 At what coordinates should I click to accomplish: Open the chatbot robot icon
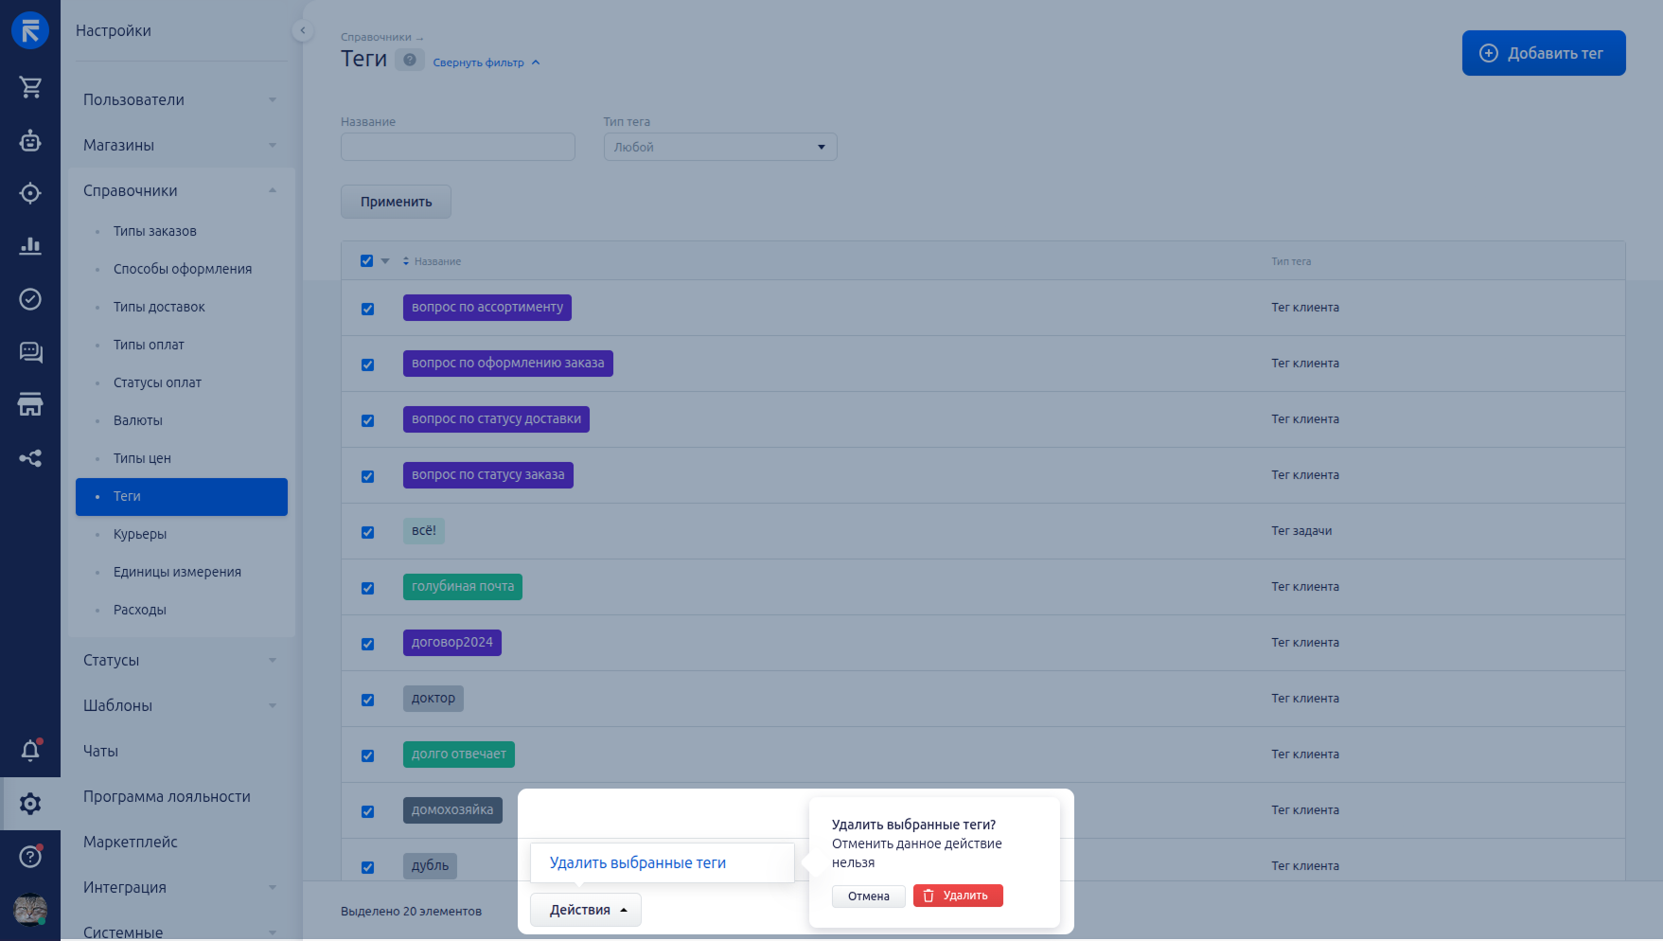[30, 141]
